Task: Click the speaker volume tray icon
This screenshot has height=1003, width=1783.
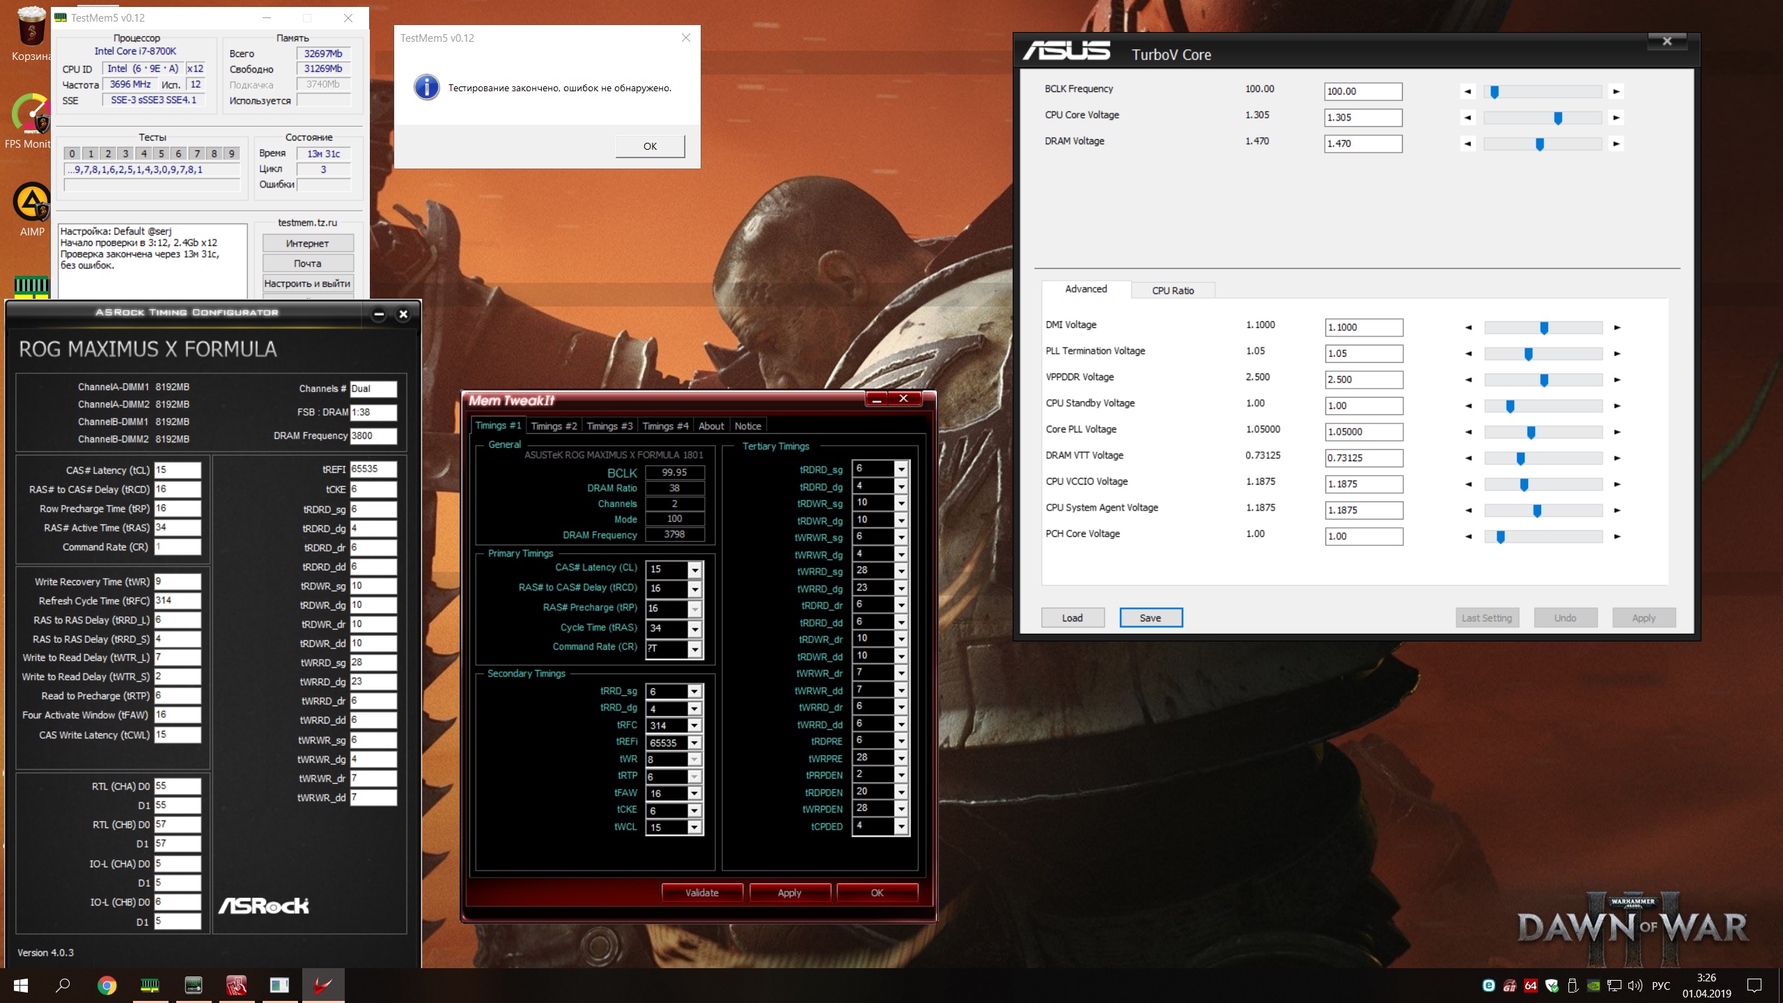Action: [x=1635, y=986]
